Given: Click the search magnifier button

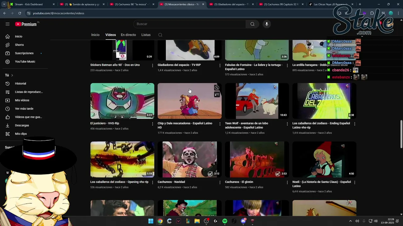Looking at the screenshot, I should (252, 24).
